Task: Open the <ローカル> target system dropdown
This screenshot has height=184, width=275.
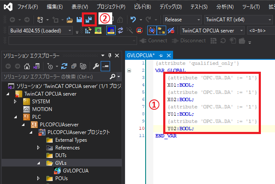Action: (x=261, y=31)
